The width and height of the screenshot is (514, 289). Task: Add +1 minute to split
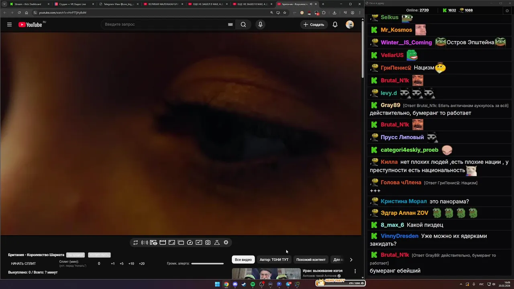pyautogui.click(x=113, y=264)
